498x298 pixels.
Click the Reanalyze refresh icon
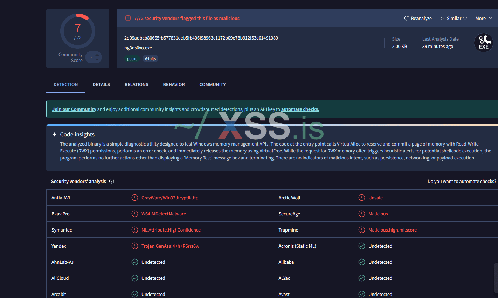click(x=406, y=18)
